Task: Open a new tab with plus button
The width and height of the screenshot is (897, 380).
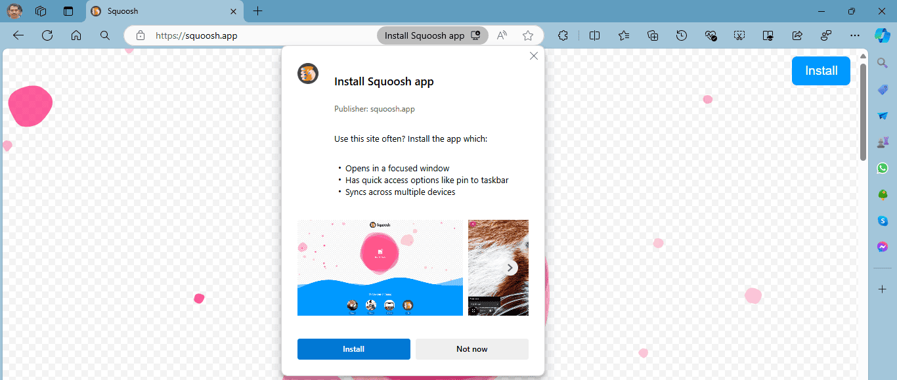Action: 258,11
